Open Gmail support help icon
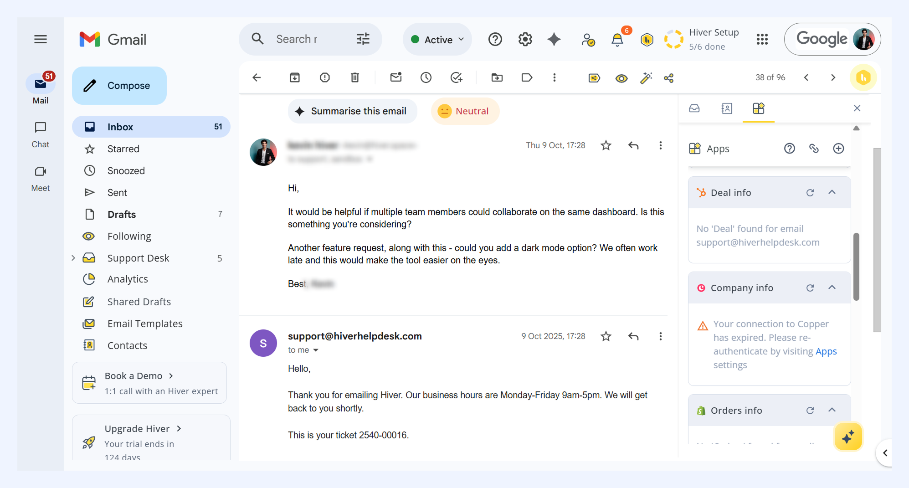 click(495, 40)
